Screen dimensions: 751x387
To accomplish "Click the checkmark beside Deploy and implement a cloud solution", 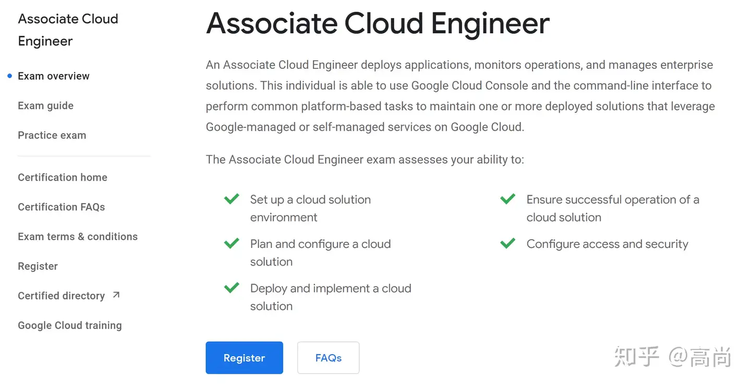I will pos(232,288).
